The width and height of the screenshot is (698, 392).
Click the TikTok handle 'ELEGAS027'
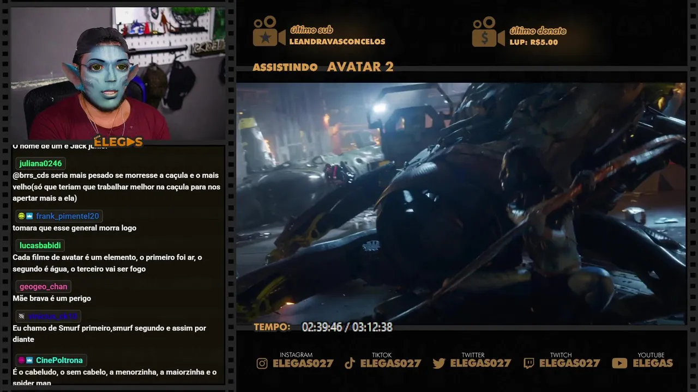pyautogui.click(x=391, y=364)
